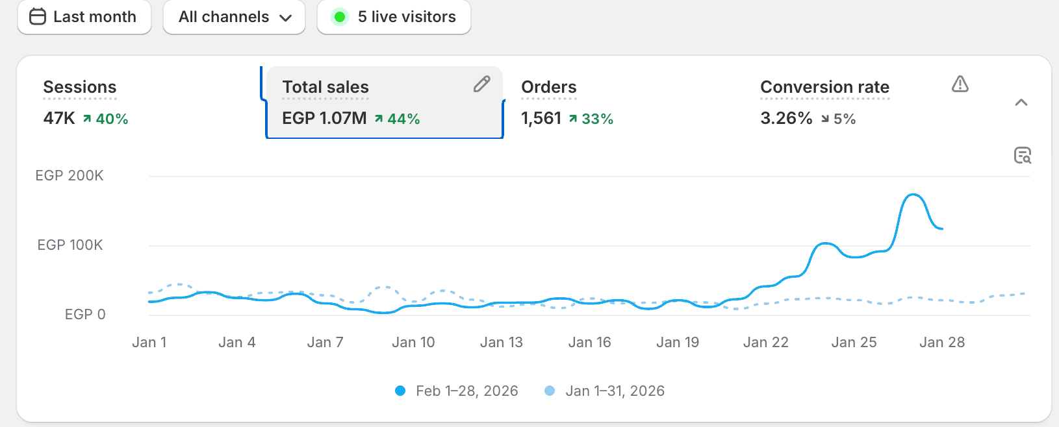Select the Orders metric tab
This screenshot has width=1059, height=427.
624,103
